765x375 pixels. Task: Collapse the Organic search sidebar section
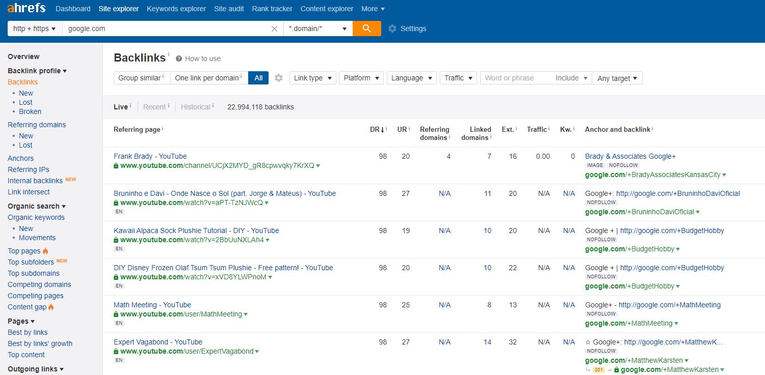tap(37, 206)
